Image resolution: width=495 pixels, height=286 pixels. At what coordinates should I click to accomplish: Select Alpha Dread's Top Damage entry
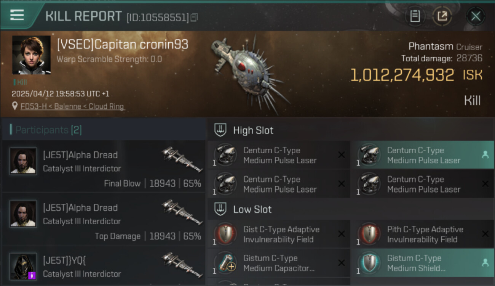click(104, 219)
